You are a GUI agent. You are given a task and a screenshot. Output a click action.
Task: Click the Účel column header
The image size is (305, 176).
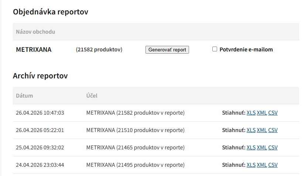[x=92, y=96]
